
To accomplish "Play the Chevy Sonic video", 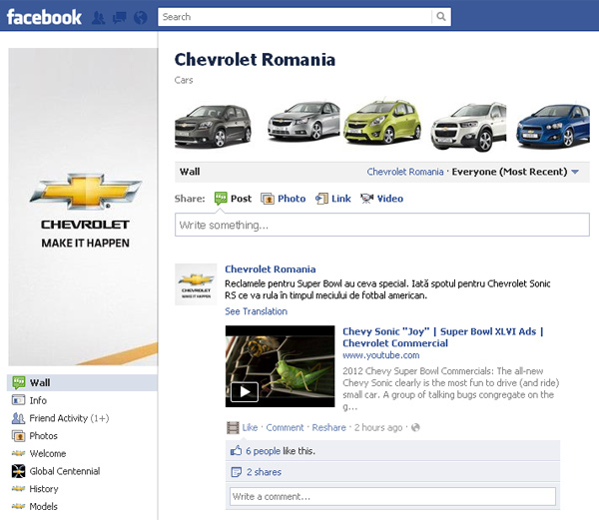I will (245, 391).
